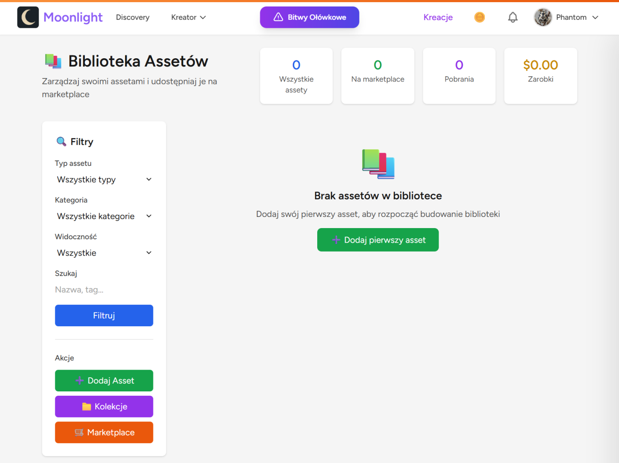619x463 pixels.
Task: Click the Phantom user avatar
Action: coord(543,17)
